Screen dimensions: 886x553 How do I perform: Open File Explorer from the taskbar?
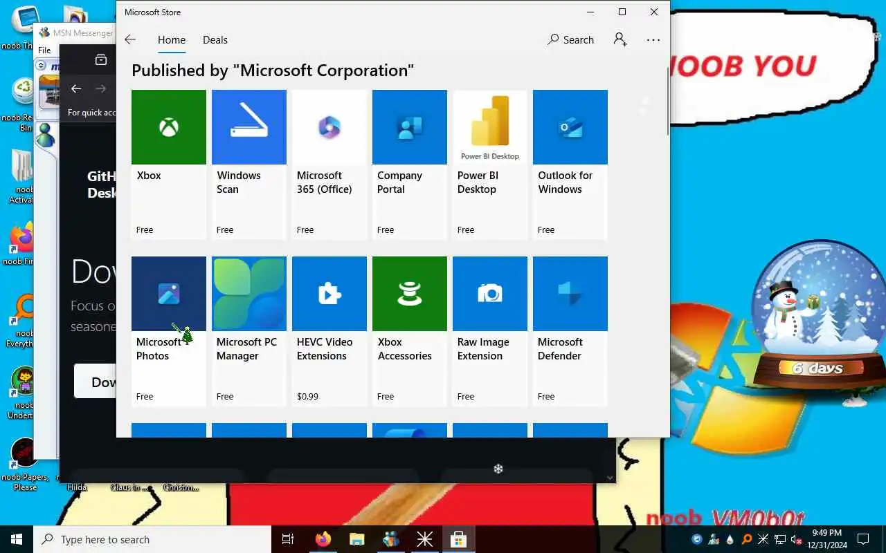tap(356, 539)
